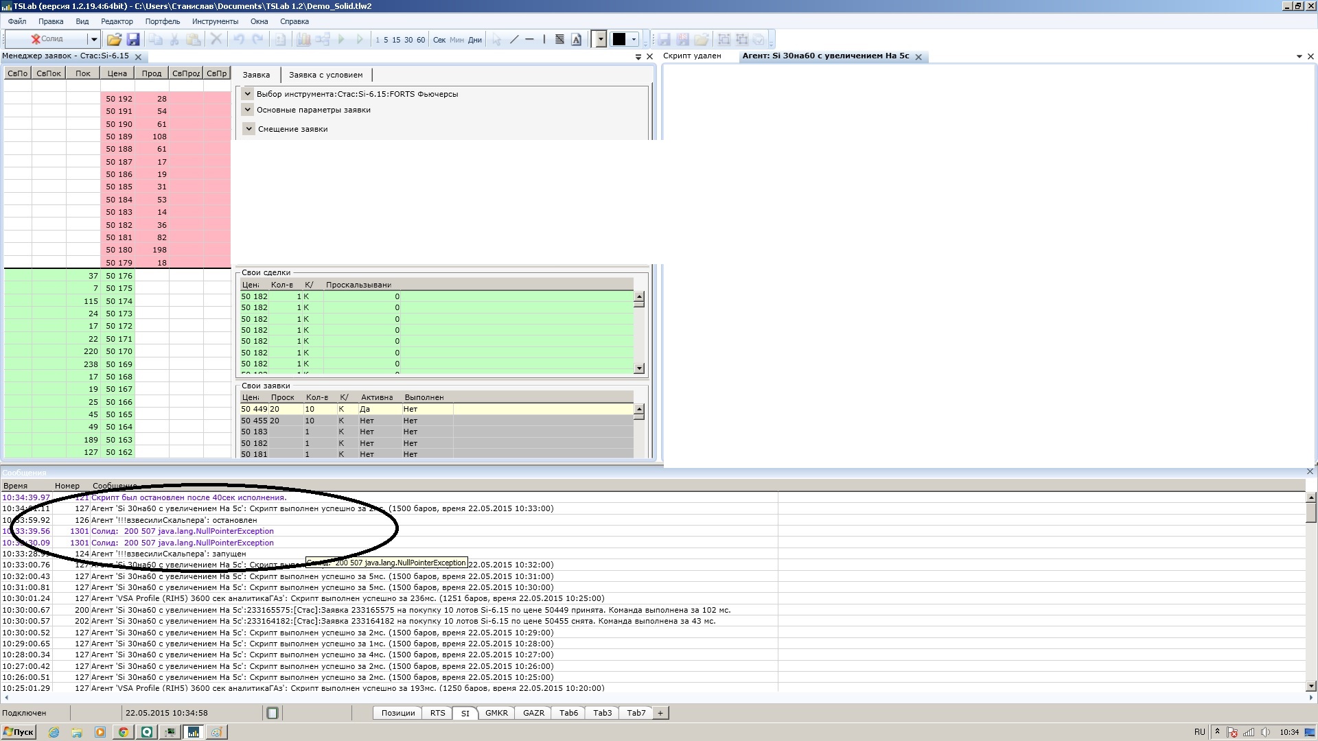Open the 'Портфель' menu
The height and width of the screenshot is (741, 1318).
162,21
